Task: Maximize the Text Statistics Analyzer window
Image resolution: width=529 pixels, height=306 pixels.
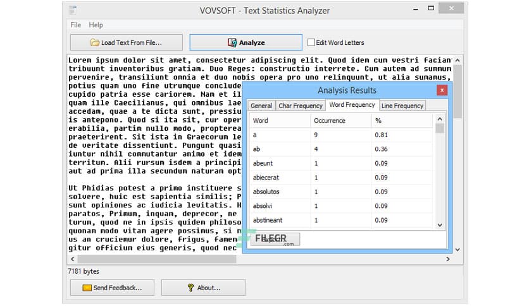Action: pos(431,8)
